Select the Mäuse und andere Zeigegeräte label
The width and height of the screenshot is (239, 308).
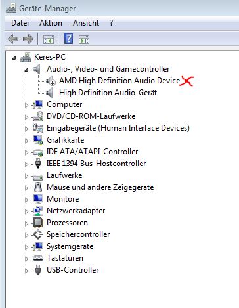pyautogui.click(x=100, y=187)
